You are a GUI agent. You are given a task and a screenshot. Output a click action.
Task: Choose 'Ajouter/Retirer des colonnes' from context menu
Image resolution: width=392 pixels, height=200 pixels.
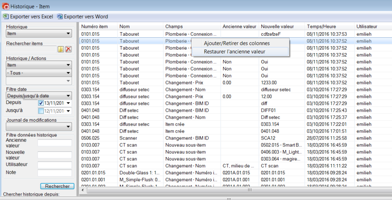coord(237,43)
